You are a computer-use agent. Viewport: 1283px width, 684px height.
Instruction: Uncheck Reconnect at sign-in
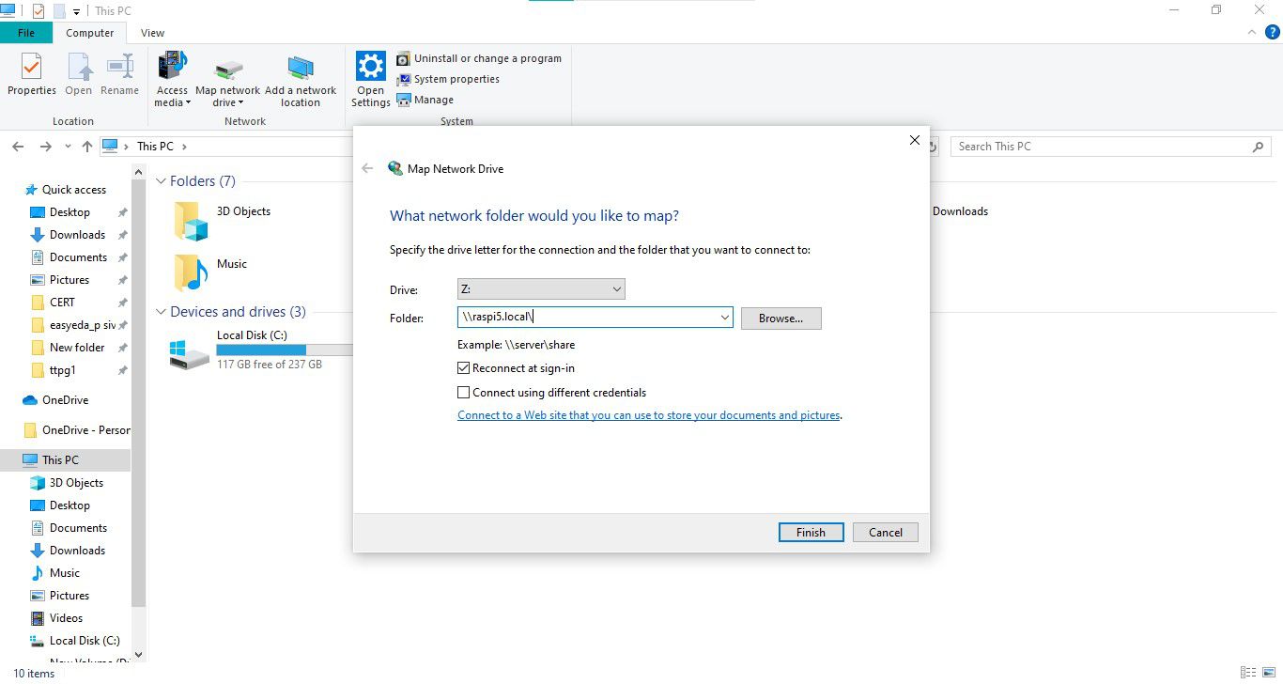[x=464, y=368]
